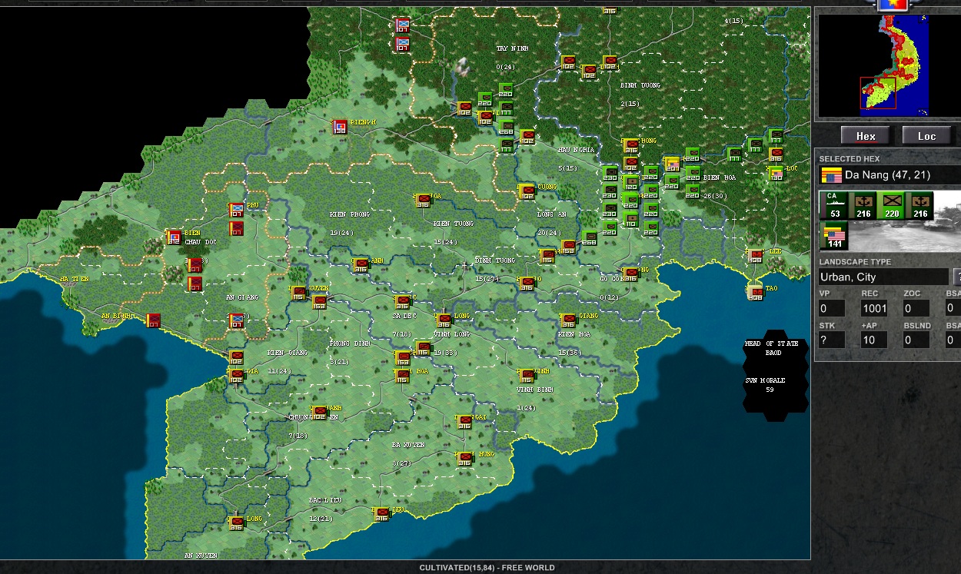
Task: Click the Urban, City landscape field
Action: pyautogui.click(x=883, y=277)
